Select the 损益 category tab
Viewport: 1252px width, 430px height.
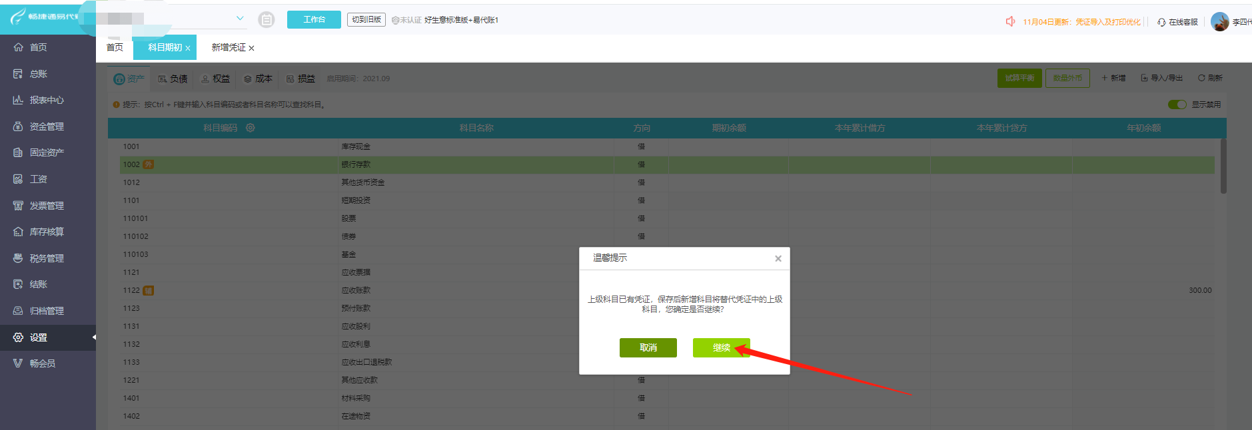pos(301,79)
